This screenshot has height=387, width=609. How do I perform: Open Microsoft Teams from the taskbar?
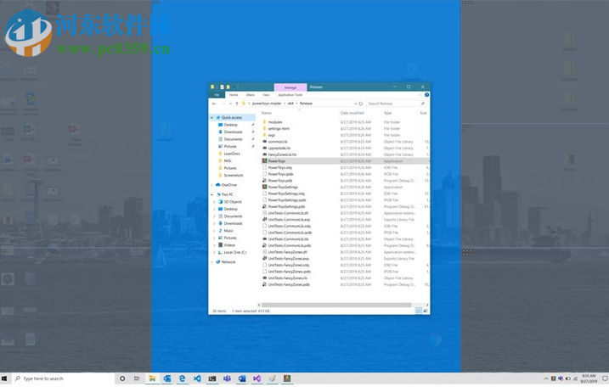tap(227, 379)
